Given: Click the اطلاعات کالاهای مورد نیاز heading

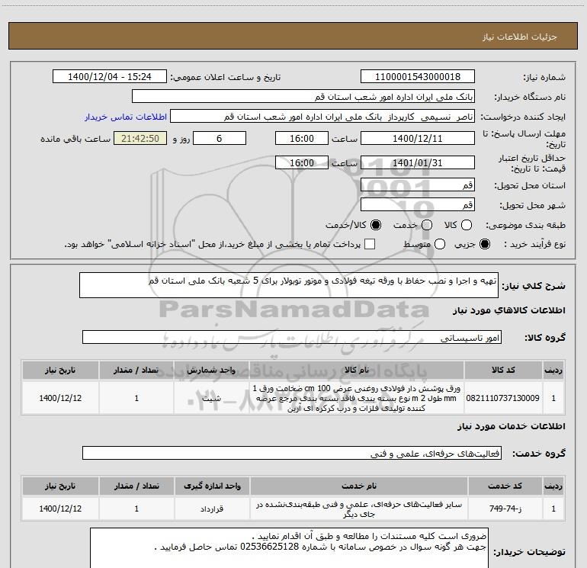Looking at the screenshot, I should coord(508,310).
